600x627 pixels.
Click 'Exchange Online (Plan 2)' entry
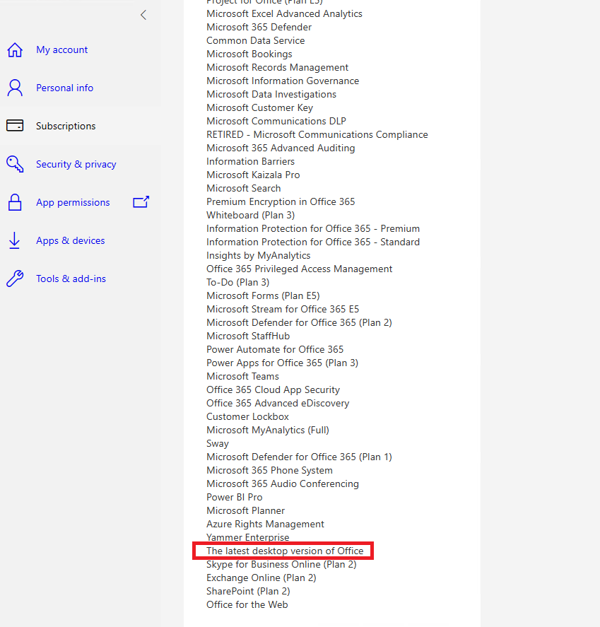(x=261, y=578)
